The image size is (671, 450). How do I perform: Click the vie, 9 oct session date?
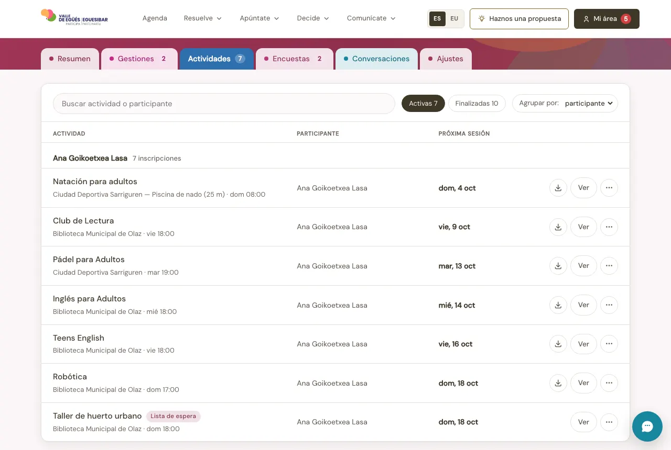click(454, 227)
